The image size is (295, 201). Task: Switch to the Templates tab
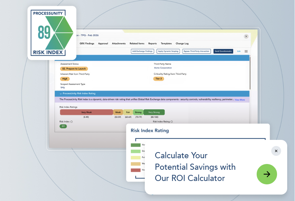tap(166, 43)
